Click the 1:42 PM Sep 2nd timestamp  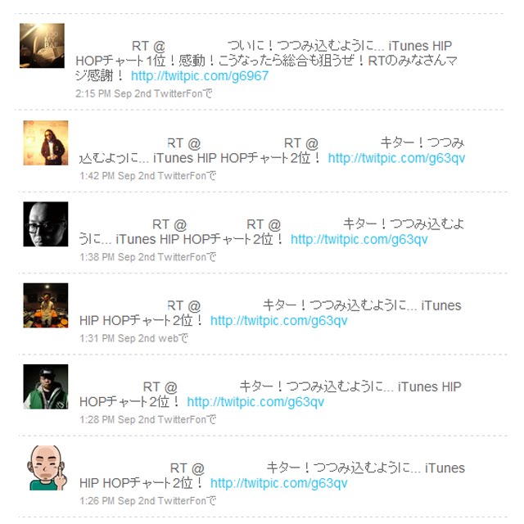click(x=117, y=176)
